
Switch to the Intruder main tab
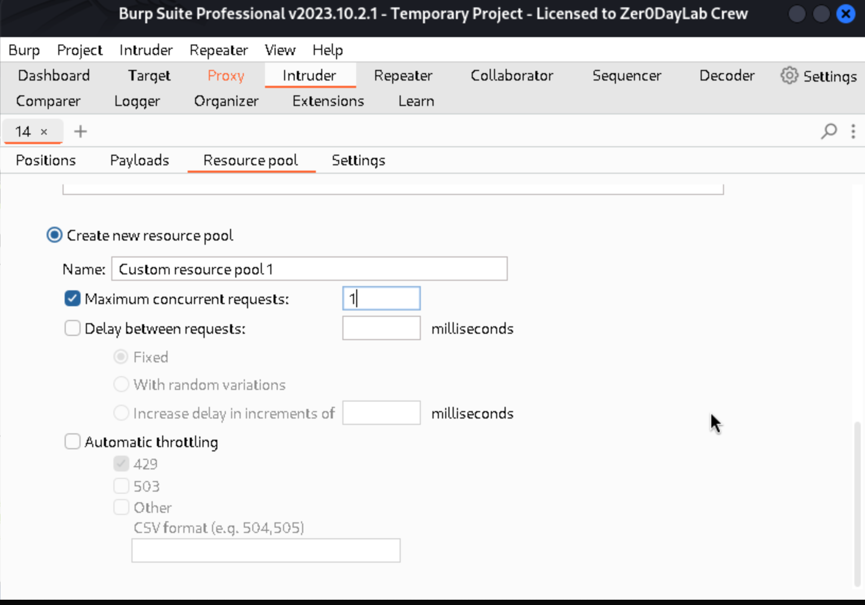click(310, 75)
